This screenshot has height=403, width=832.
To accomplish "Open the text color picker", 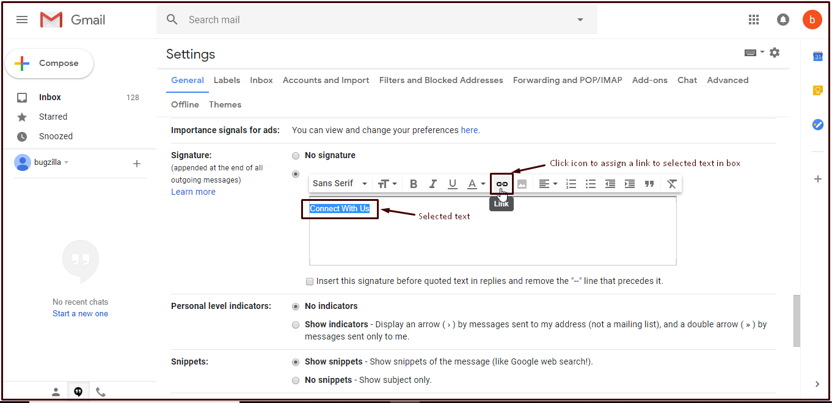I will (x=476, y=184).
